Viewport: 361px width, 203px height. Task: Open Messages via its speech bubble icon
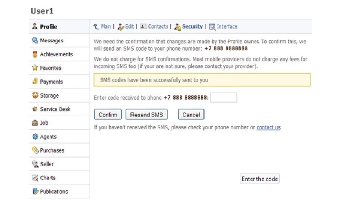pos(35,40)
